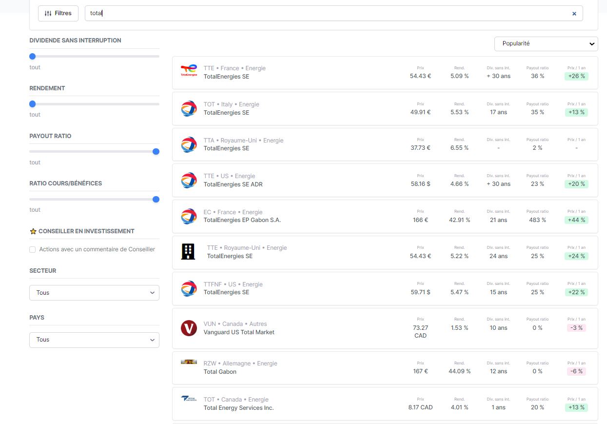Open the Secteur dropdown showing Tous

[x=94, y=293]
